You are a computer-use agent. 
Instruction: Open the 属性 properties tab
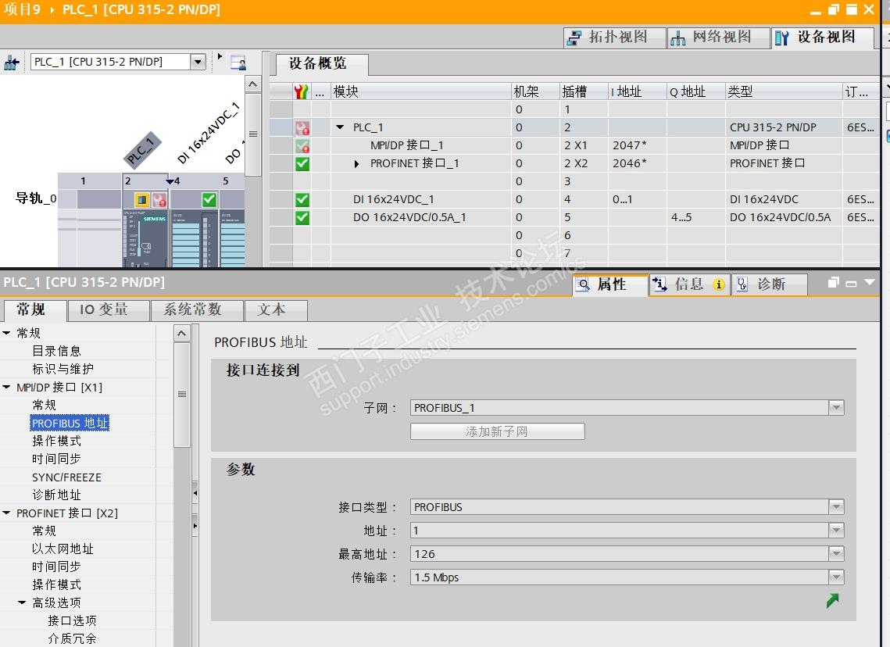(x=610, y=284)
